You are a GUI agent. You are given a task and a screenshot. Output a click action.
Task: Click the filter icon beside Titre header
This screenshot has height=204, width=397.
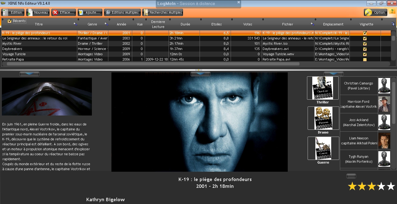pos(75,24)
